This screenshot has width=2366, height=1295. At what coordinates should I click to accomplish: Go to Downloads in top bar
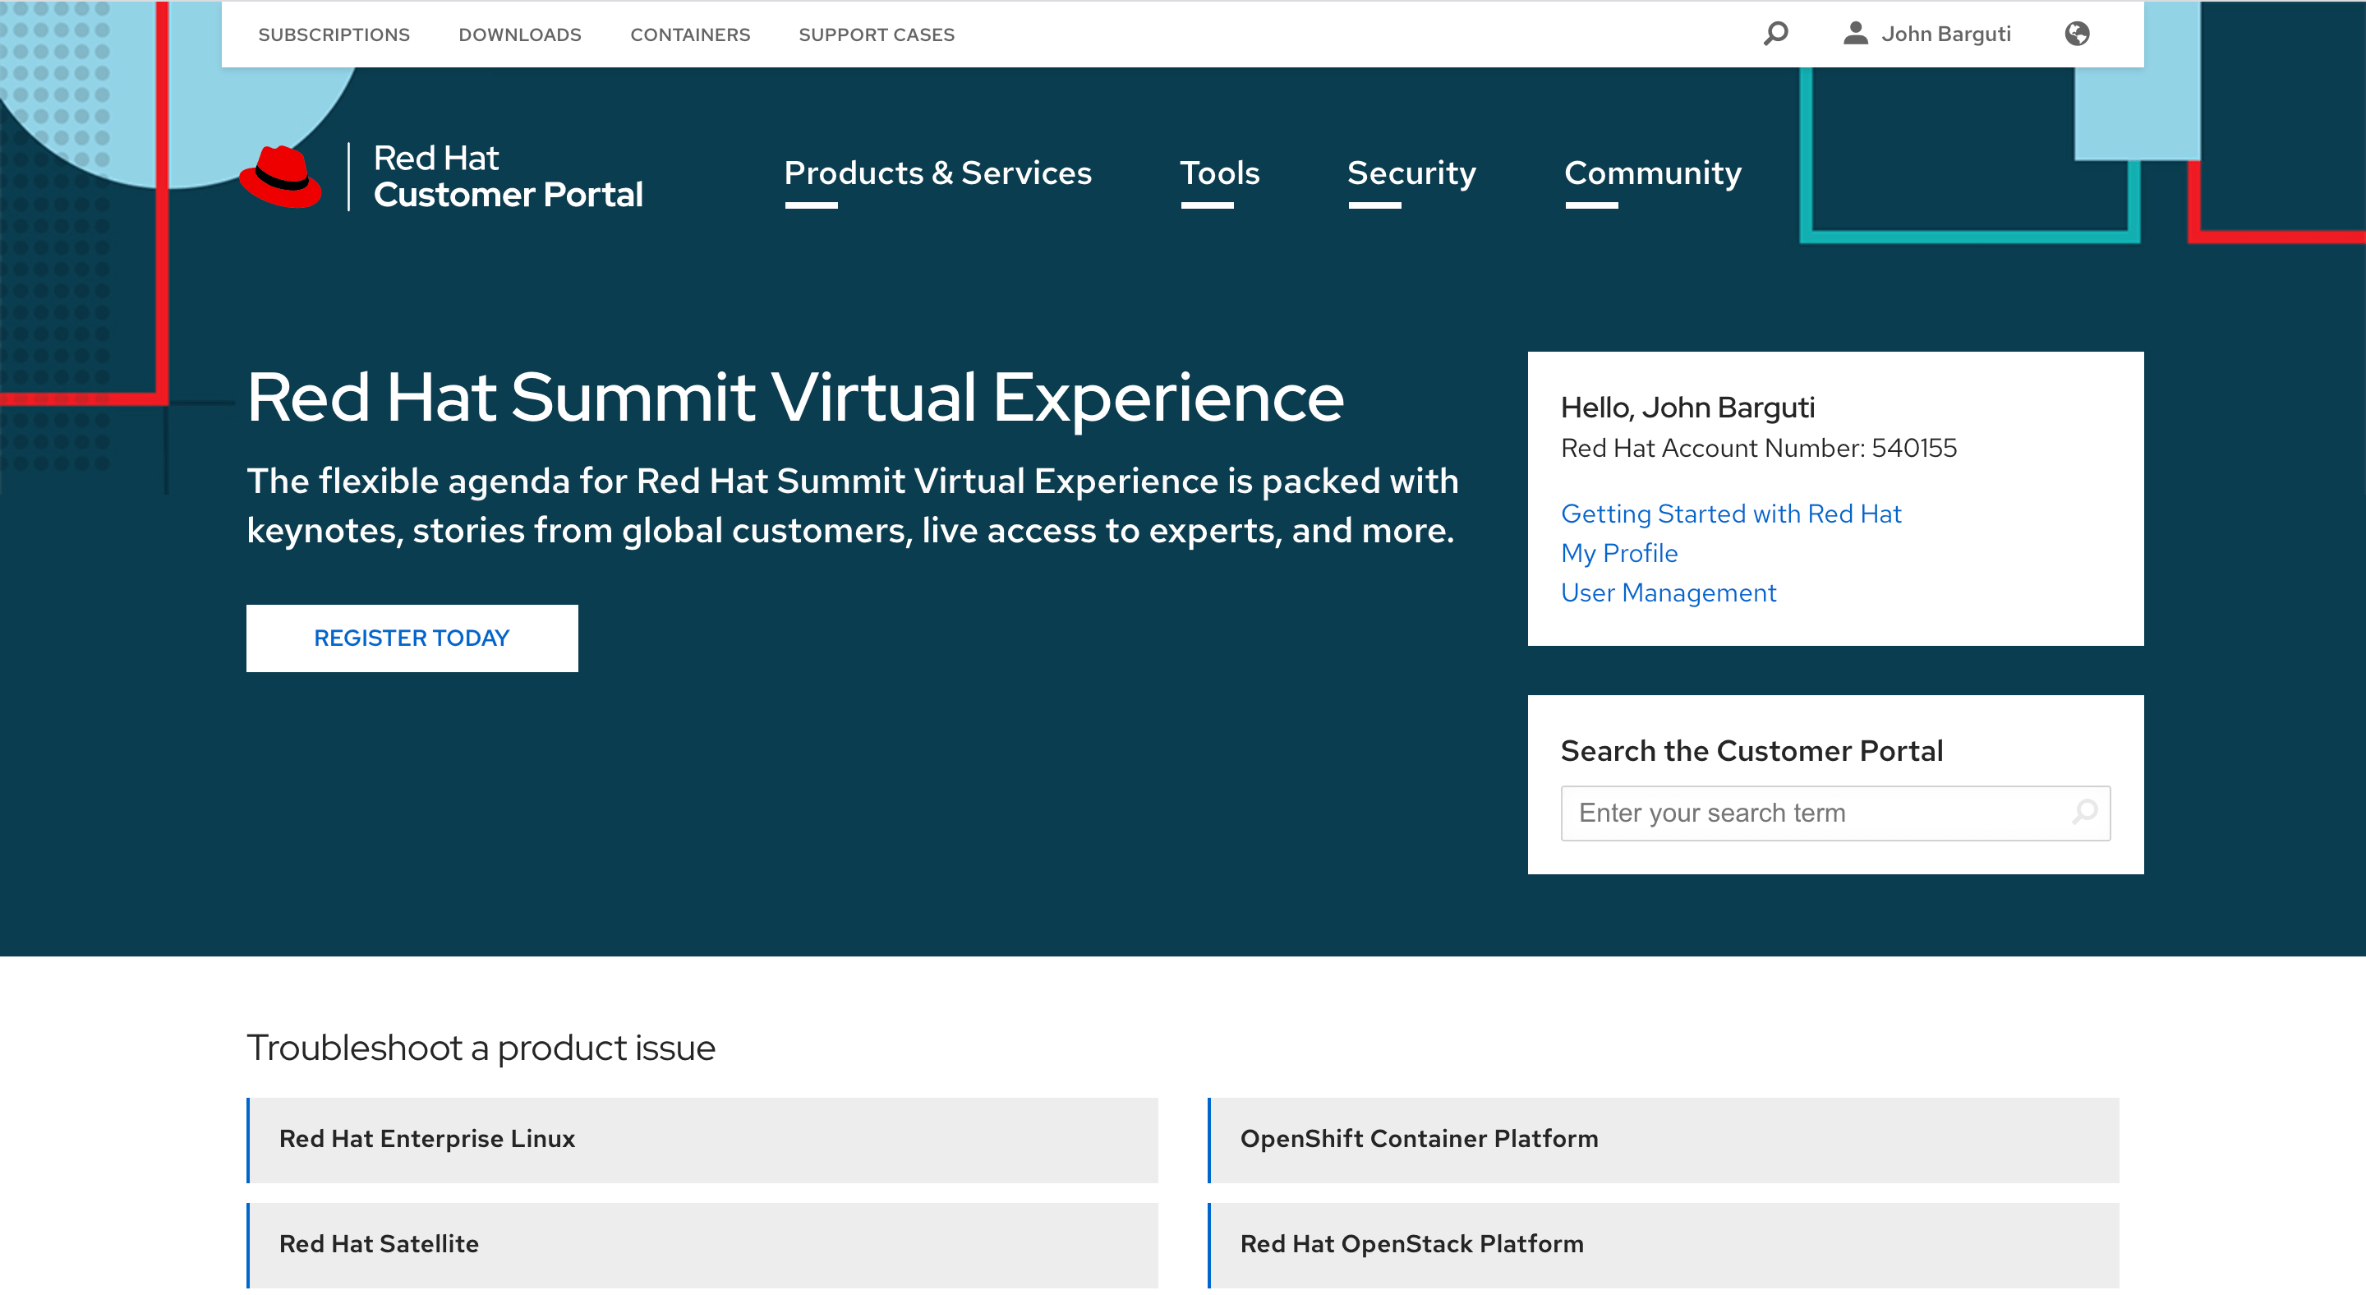pyautogui.click(x=520, y=35)
